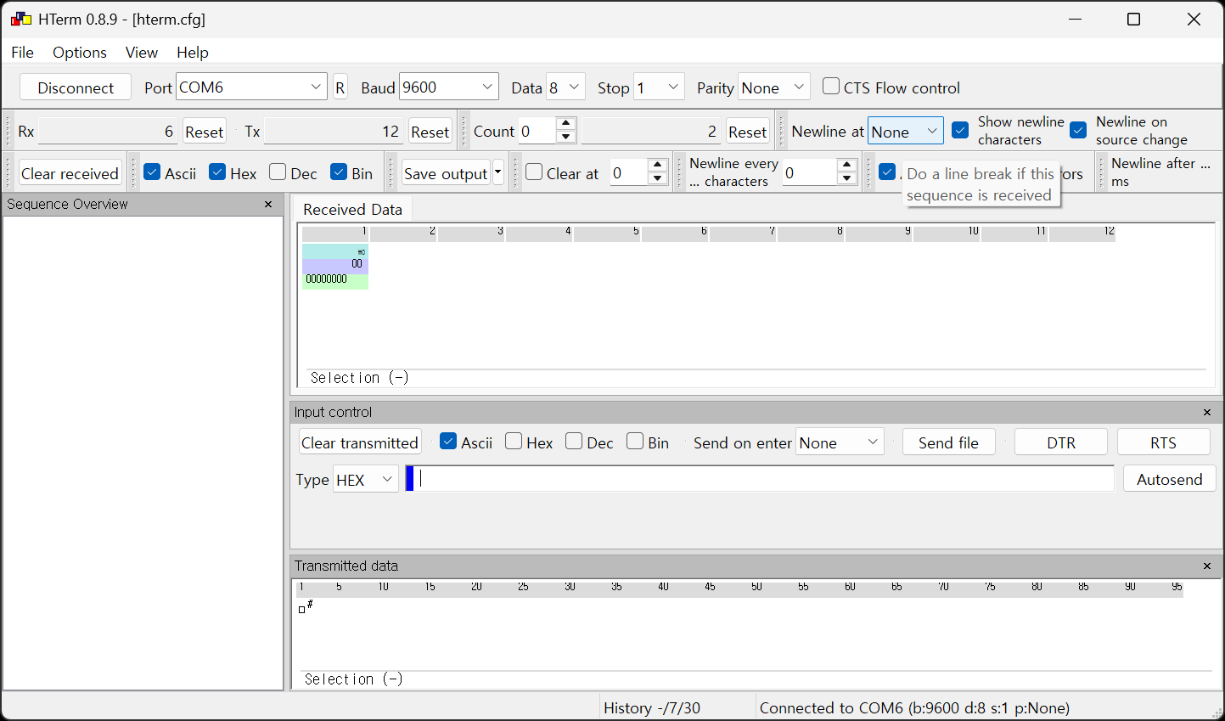Toggle Show newline characters checkbox
Screen dimensions: 1225x721
pos(960,131)
